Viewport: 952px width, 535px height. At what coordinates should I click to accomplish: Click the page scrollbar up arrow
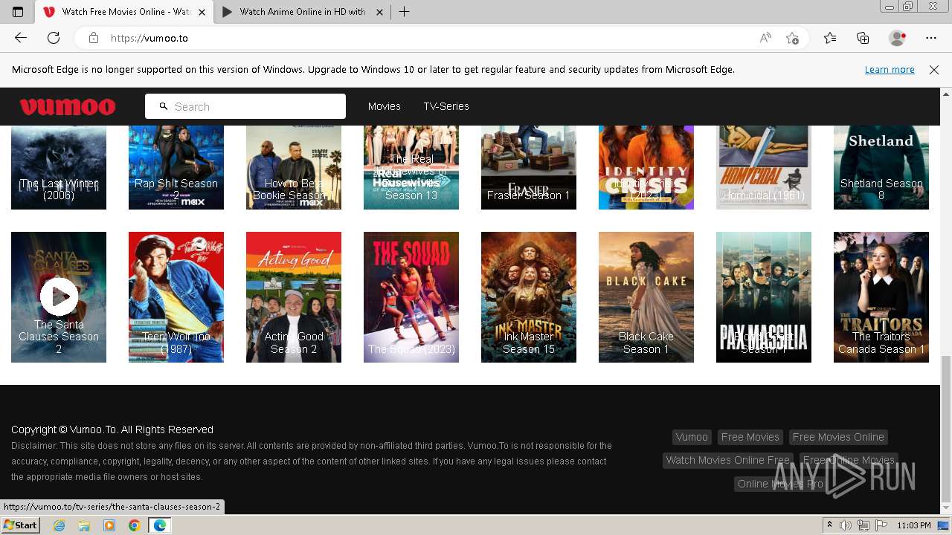coord(946,94)
